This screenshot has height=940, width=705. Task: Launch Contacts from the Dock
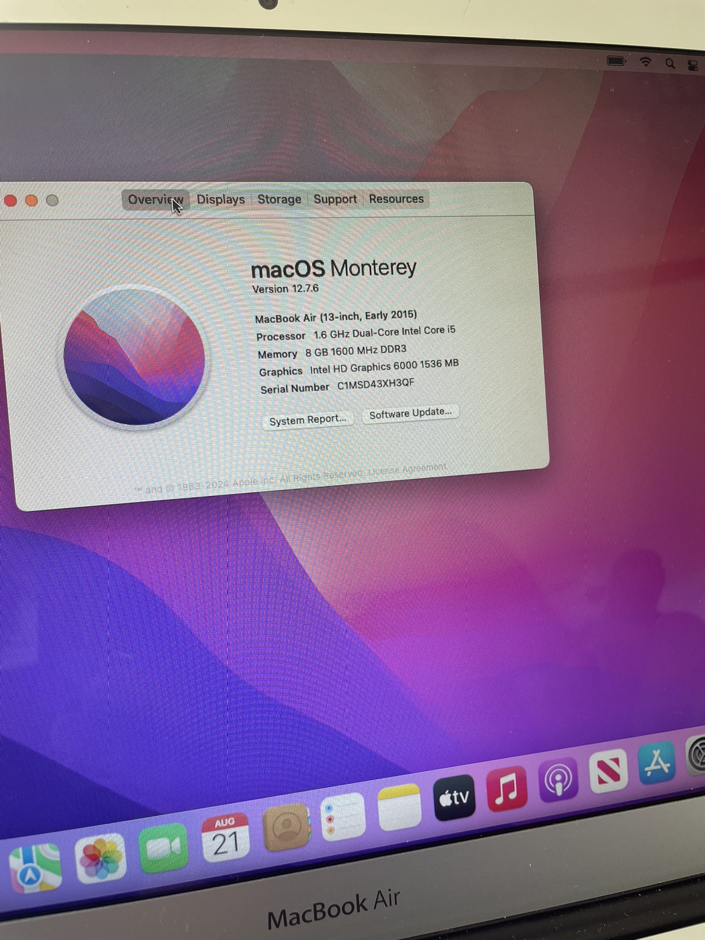[286, 827]
